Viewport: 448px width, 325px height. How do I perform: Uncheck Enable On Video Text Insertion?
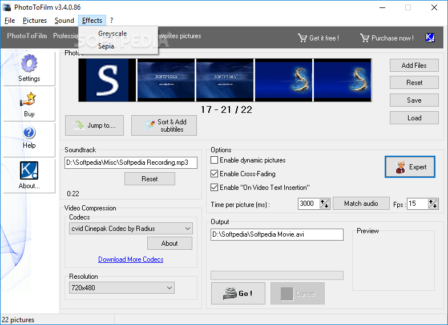(x=214, y=188)
